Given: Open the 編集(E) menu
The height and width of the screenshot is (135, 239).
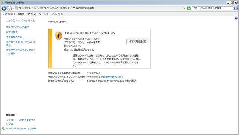Looking at the screenshot, I should (21, 14).
